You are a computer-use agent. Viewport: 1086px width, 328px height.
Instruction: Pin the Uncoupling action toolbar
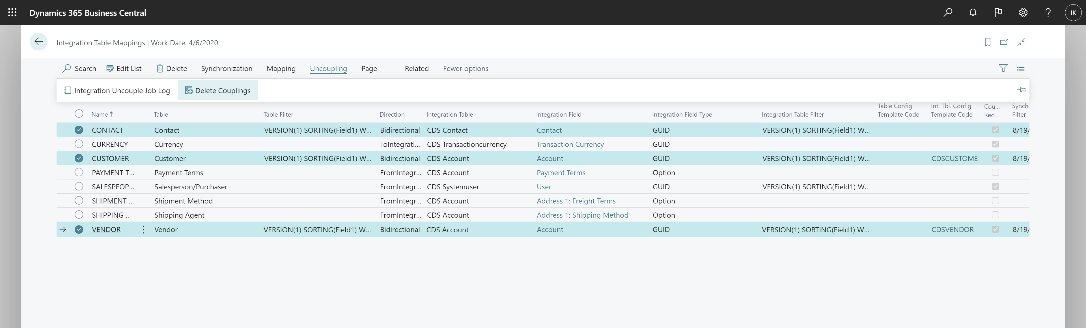coord(1022,89)
